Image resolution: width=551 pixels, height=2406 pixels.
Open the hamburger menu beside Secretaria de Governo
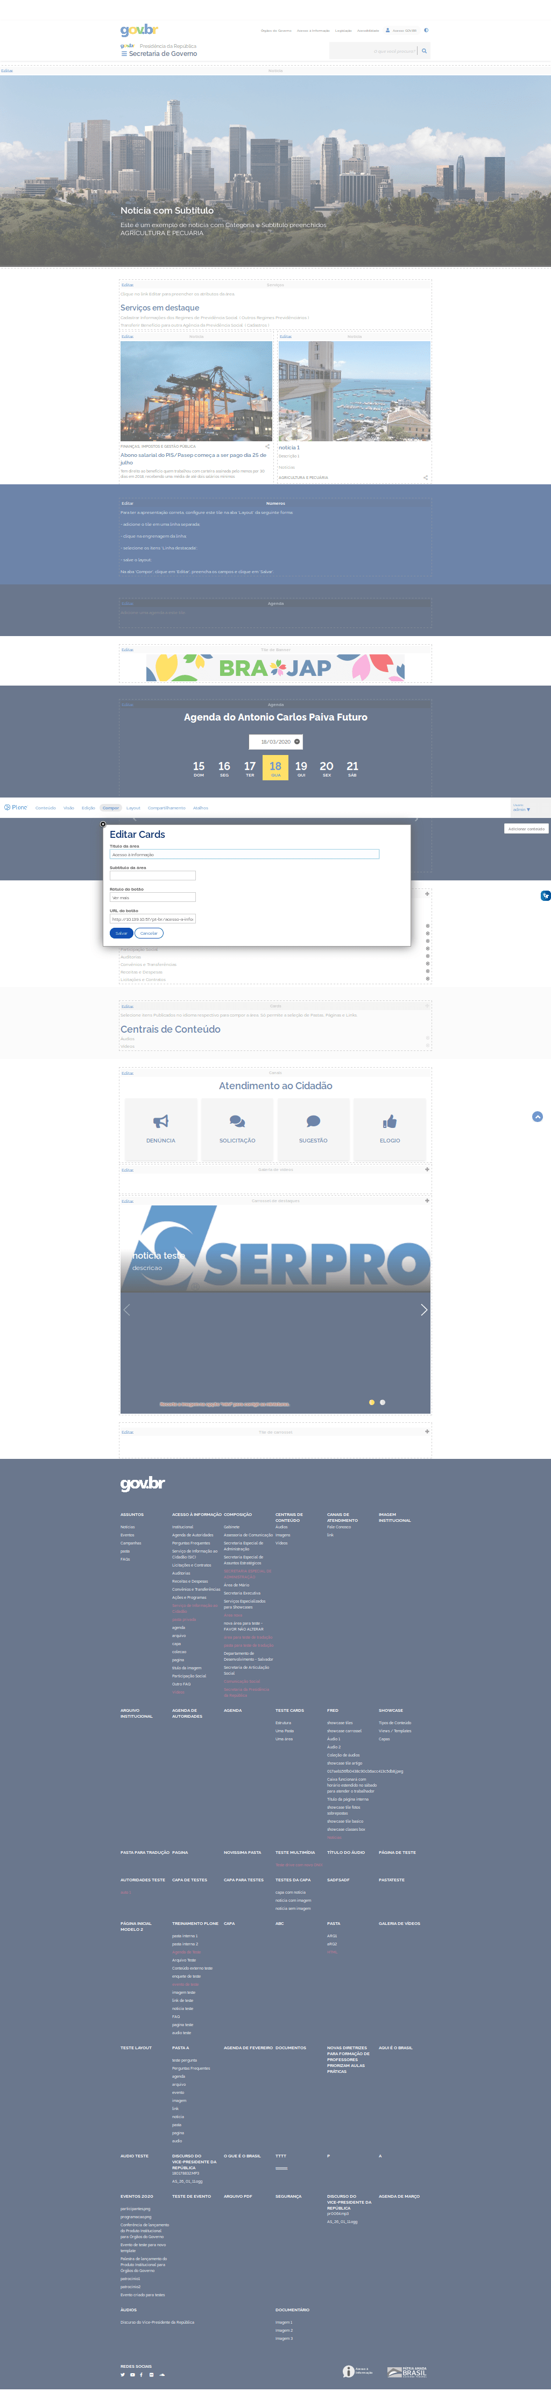(123, 54)
